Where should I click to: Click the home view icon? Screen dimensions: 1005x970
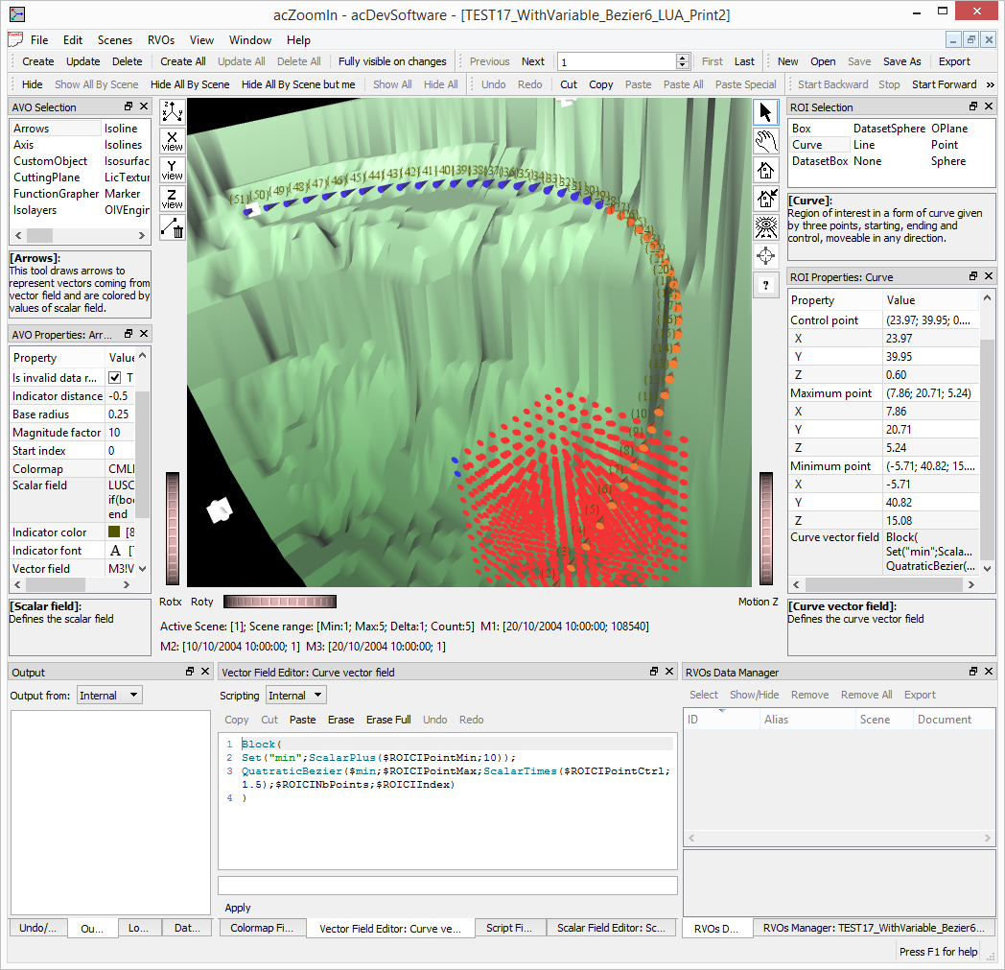click(765, 171)
